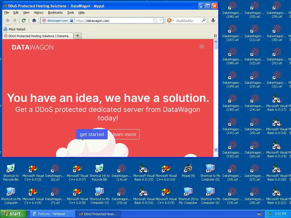Select DataWagon (32).url desktop shortcut

point(277,79)
